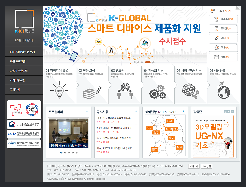Screen dimensions: 246x187
Task: Click the 06 시장진출 heading
Action: tap(218, 70)
